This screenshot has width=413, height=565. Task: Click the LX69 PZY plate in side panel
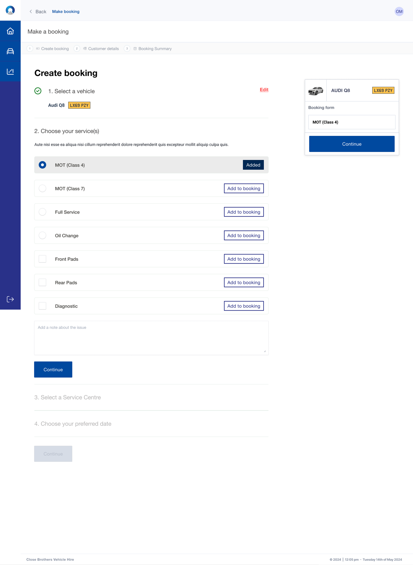pyautogui.click(x=383, y=90)
